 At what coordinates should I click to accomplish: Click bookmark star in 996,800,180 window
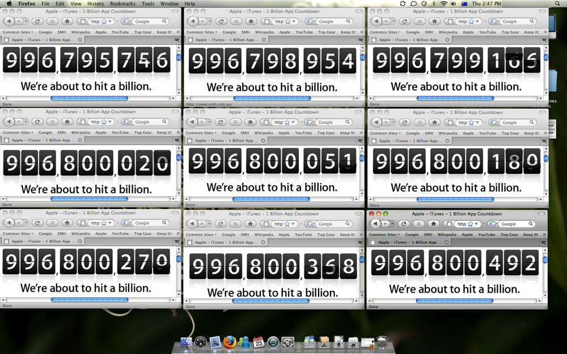point(472,122)
